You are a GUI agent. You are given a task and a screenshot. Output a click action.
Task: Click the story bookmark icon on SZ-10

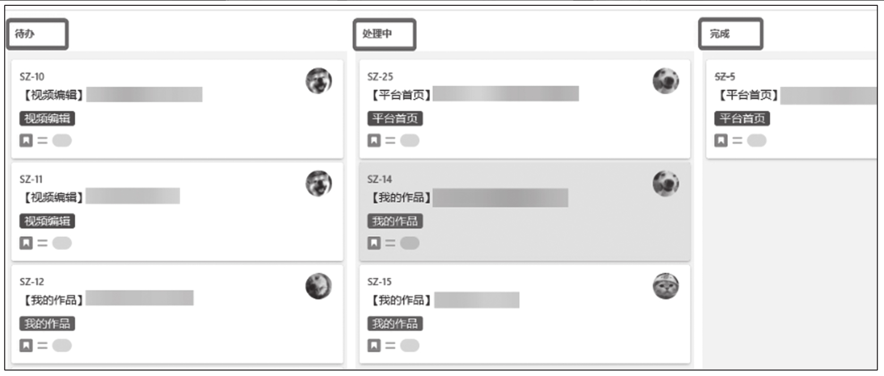(26, 141)
